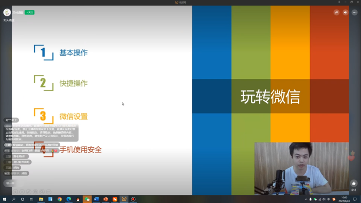The image size is (361, 203).
Task: Click the previous slide arrow control
Action: tap(15, 191)
